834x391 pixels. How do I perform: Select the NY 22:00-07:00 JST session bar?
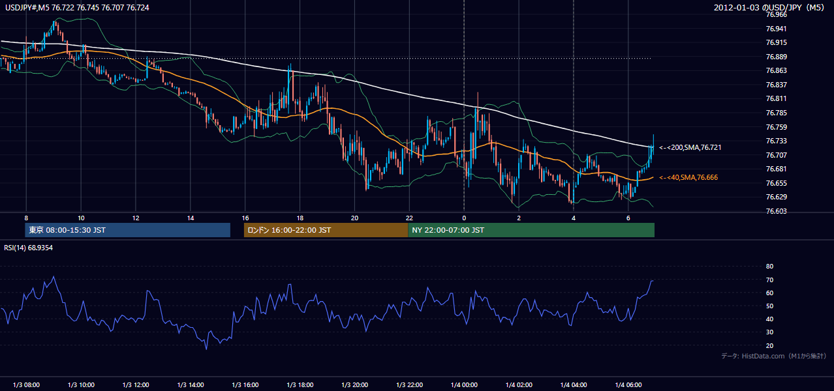531,230
